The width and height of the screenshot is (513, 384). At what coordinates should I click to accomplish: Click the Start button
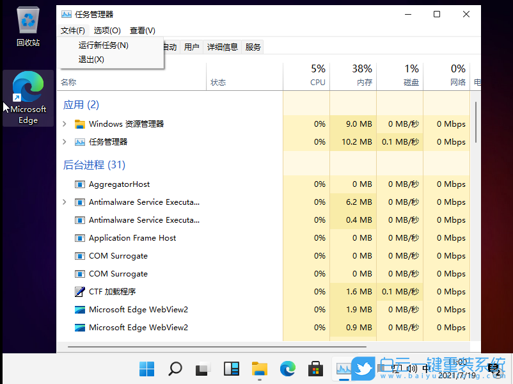coord(146,369)
